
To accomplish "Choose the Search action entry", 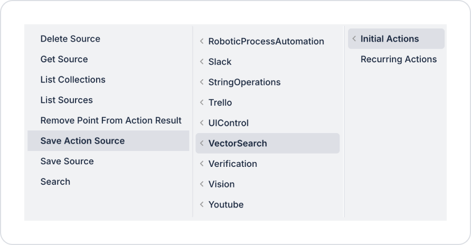I will click(55, 182).
